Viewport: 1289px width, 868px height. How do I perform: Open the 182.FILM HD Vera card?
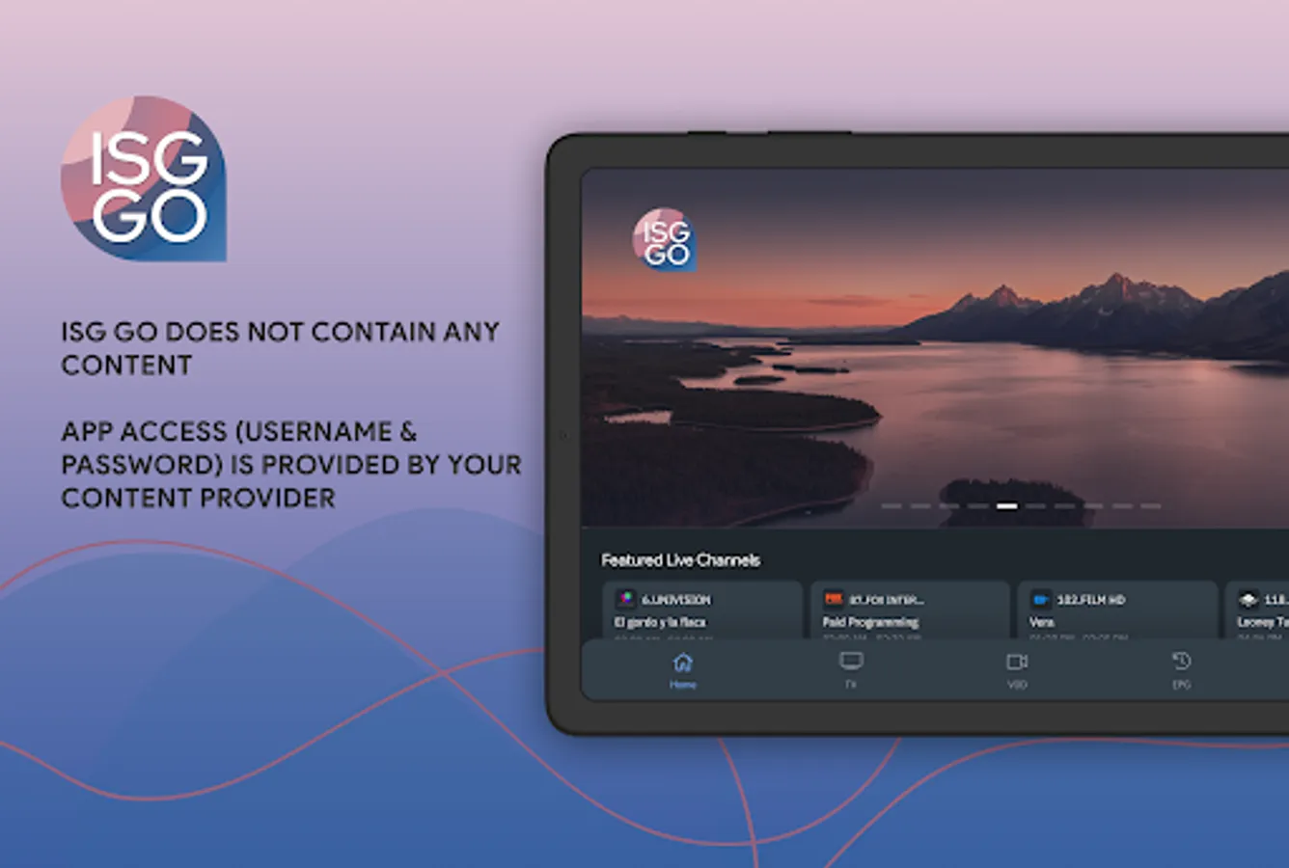tap(1117, 610)
